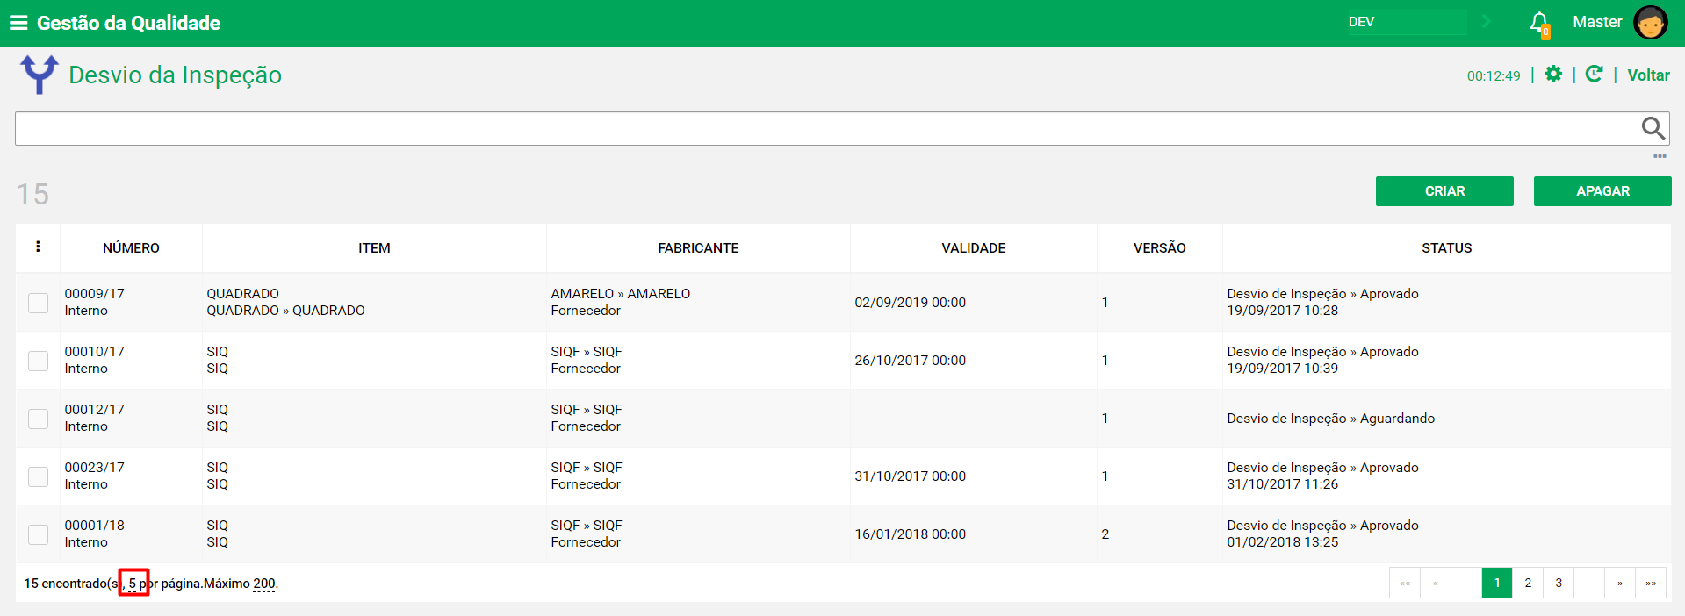Click the total count 15
The image size is (1685, 616).
click(32, 194)
